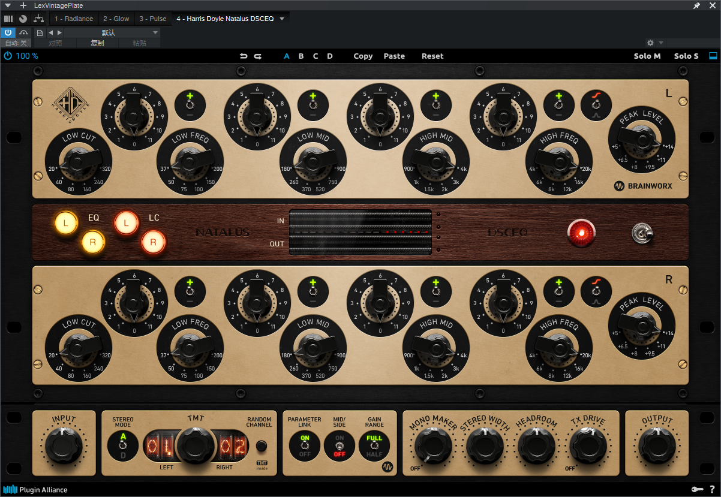The width and height of the screenshot is (721, 497).
Task: Click the Random Channel button
Action: tap(262, 446)
